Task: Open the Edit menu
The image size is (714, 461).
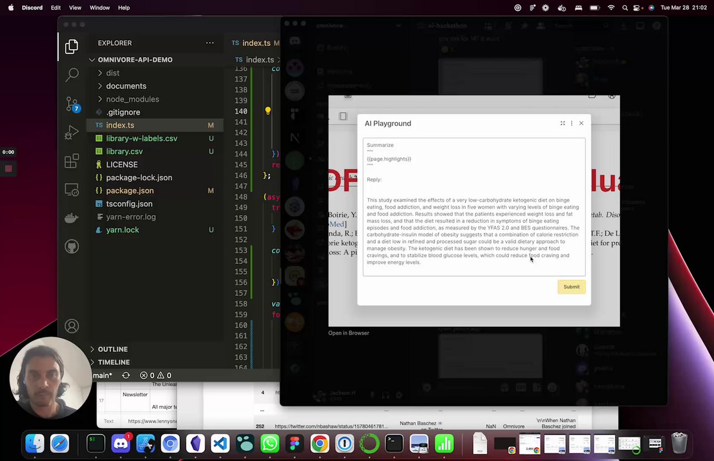Action: [56, 8]
